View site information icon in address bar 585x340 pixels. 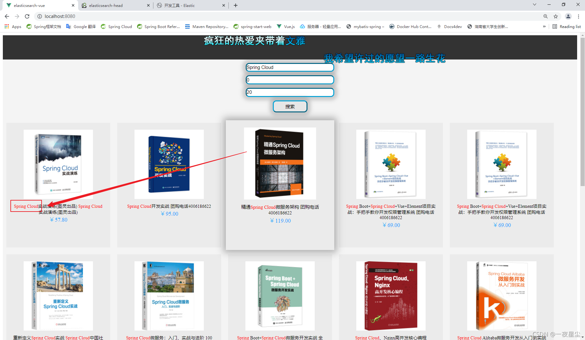[40, 16]
